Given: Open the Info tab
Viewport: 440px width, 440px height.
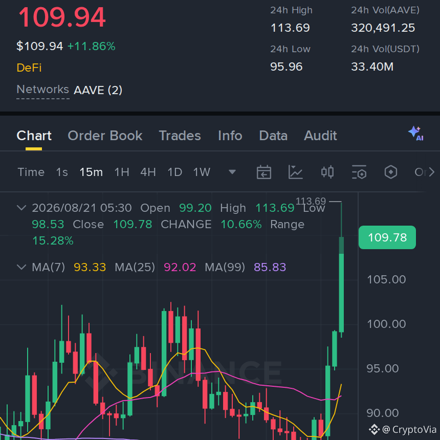Looking at the screenshot, I should pos(230,136).
